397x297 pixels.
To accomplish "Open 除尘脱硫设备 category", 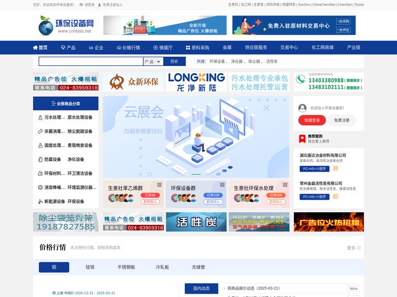I will [x=80, y=131].
